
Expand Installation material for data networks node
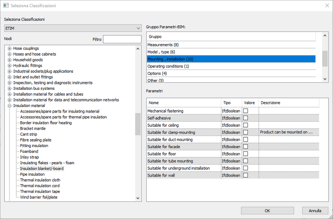(x=10, y=100)
